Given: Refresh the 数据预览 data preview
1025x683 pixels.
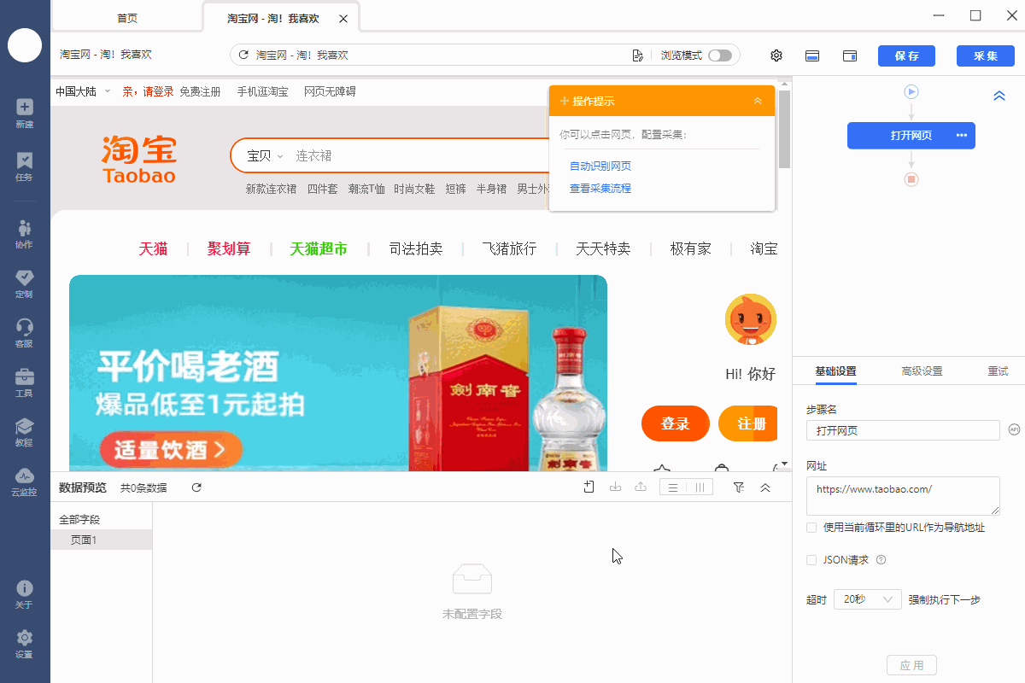Looking at the screenshot, I should coord(196,487).
